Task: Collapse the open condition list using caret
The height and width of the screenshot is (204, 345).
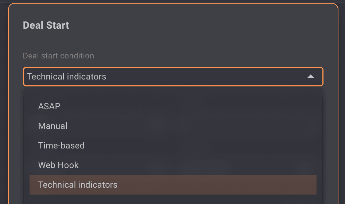Action: pos(310,77)
